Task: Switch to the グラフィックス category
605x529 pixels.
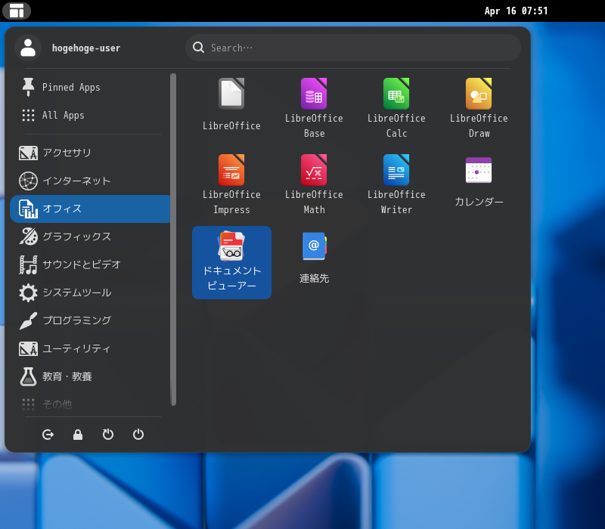Action: pyautogui.click(x=76, y=237)
